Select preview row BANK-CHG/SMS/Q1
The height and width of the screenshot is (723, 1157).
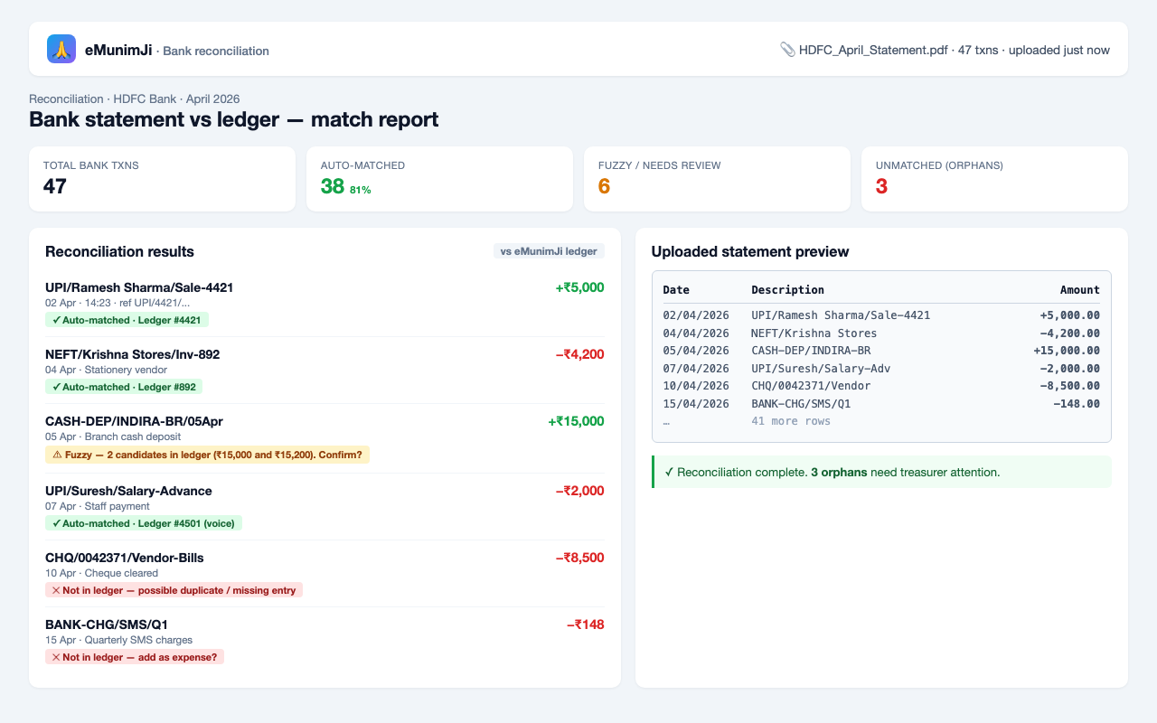pos(881,404)
